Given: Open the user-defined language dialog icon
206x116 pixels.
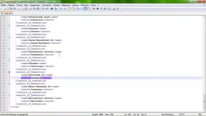Looking at the screenshot, I should coord(89,9).
